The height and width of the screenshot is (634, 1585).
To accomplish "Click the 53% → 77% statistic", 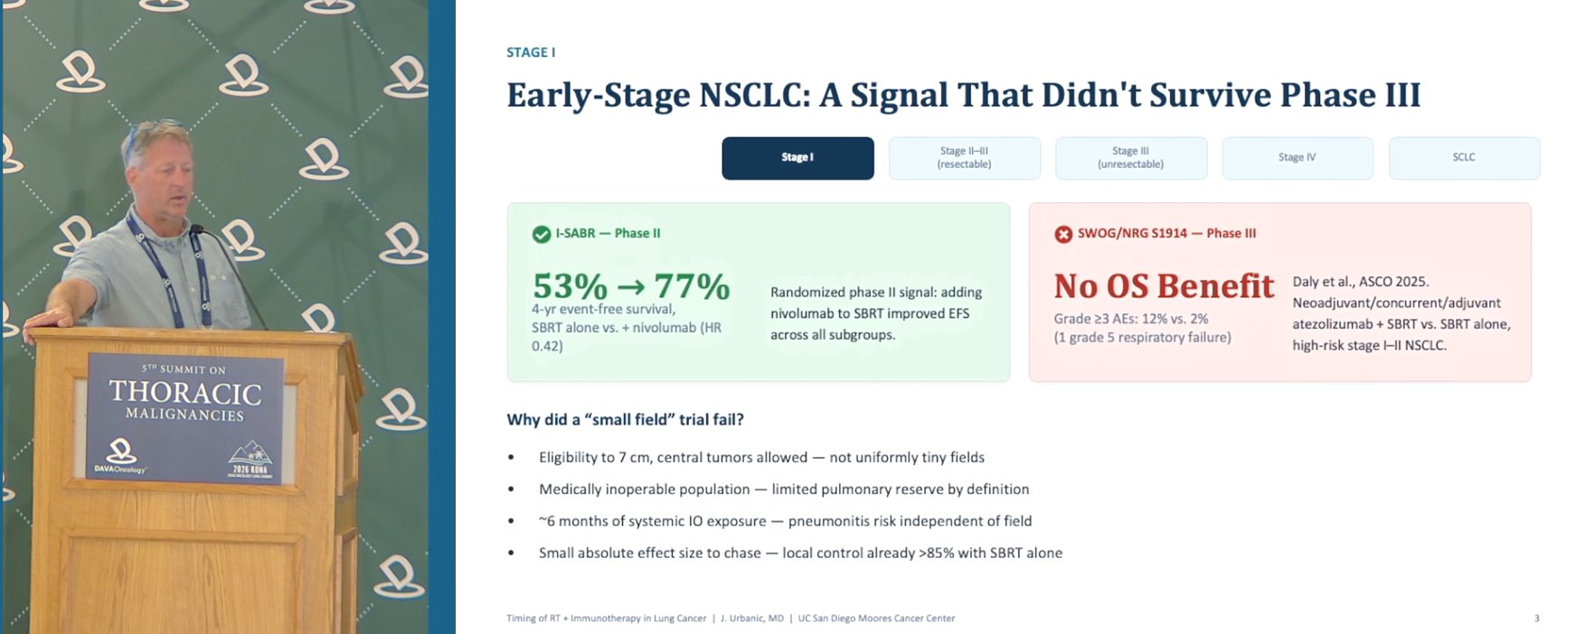I will (x=631, y=286).
